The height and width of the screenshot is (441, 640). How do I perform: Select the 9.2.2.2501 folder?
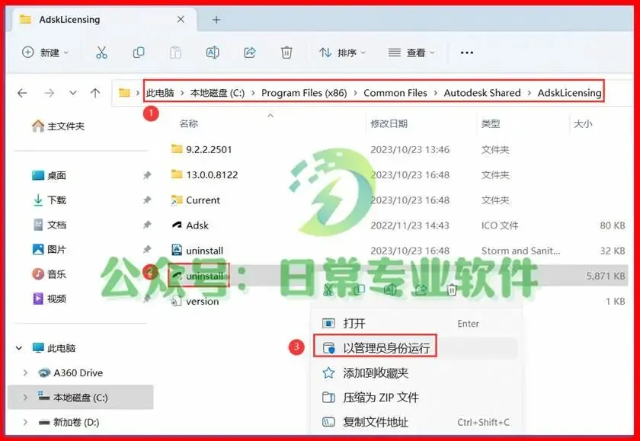pyautogui.click(x=201, y=149)
